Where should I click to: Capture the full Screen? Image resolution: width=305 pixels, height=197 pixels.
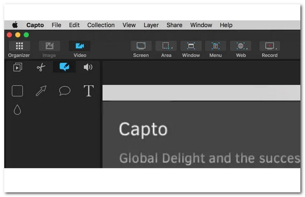click(x=141, y=46)
